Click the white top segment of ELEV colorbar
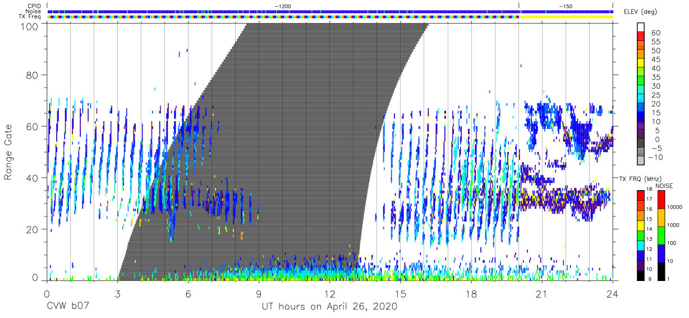The width and height of the screenshot is (689, 318). pyautogui.click(x=641, y=27)
